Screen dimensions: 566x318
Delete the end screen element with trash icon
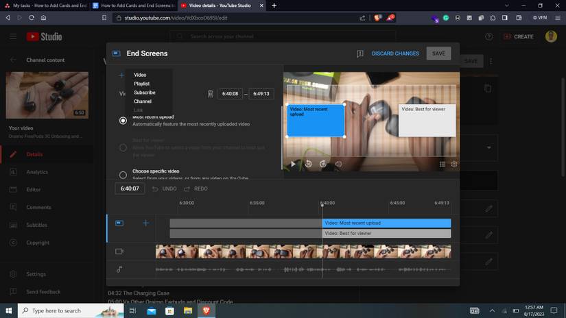coord(211,94)
